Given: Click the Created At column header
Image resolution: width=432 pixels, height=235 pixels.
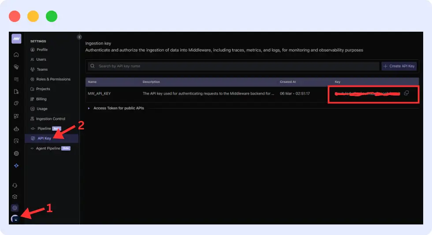Looking at the screenshot, I should tap(287, 82).
